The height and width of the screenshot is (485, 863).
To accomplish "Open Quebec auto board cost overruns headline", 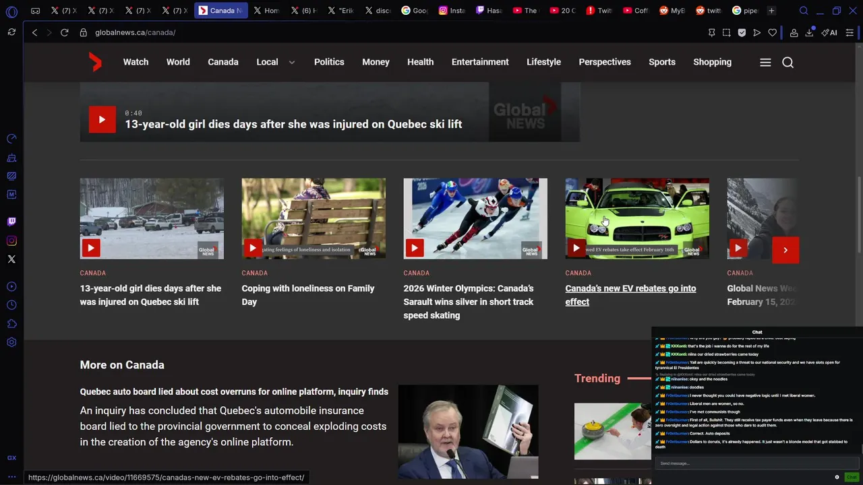I will point(234,391).
